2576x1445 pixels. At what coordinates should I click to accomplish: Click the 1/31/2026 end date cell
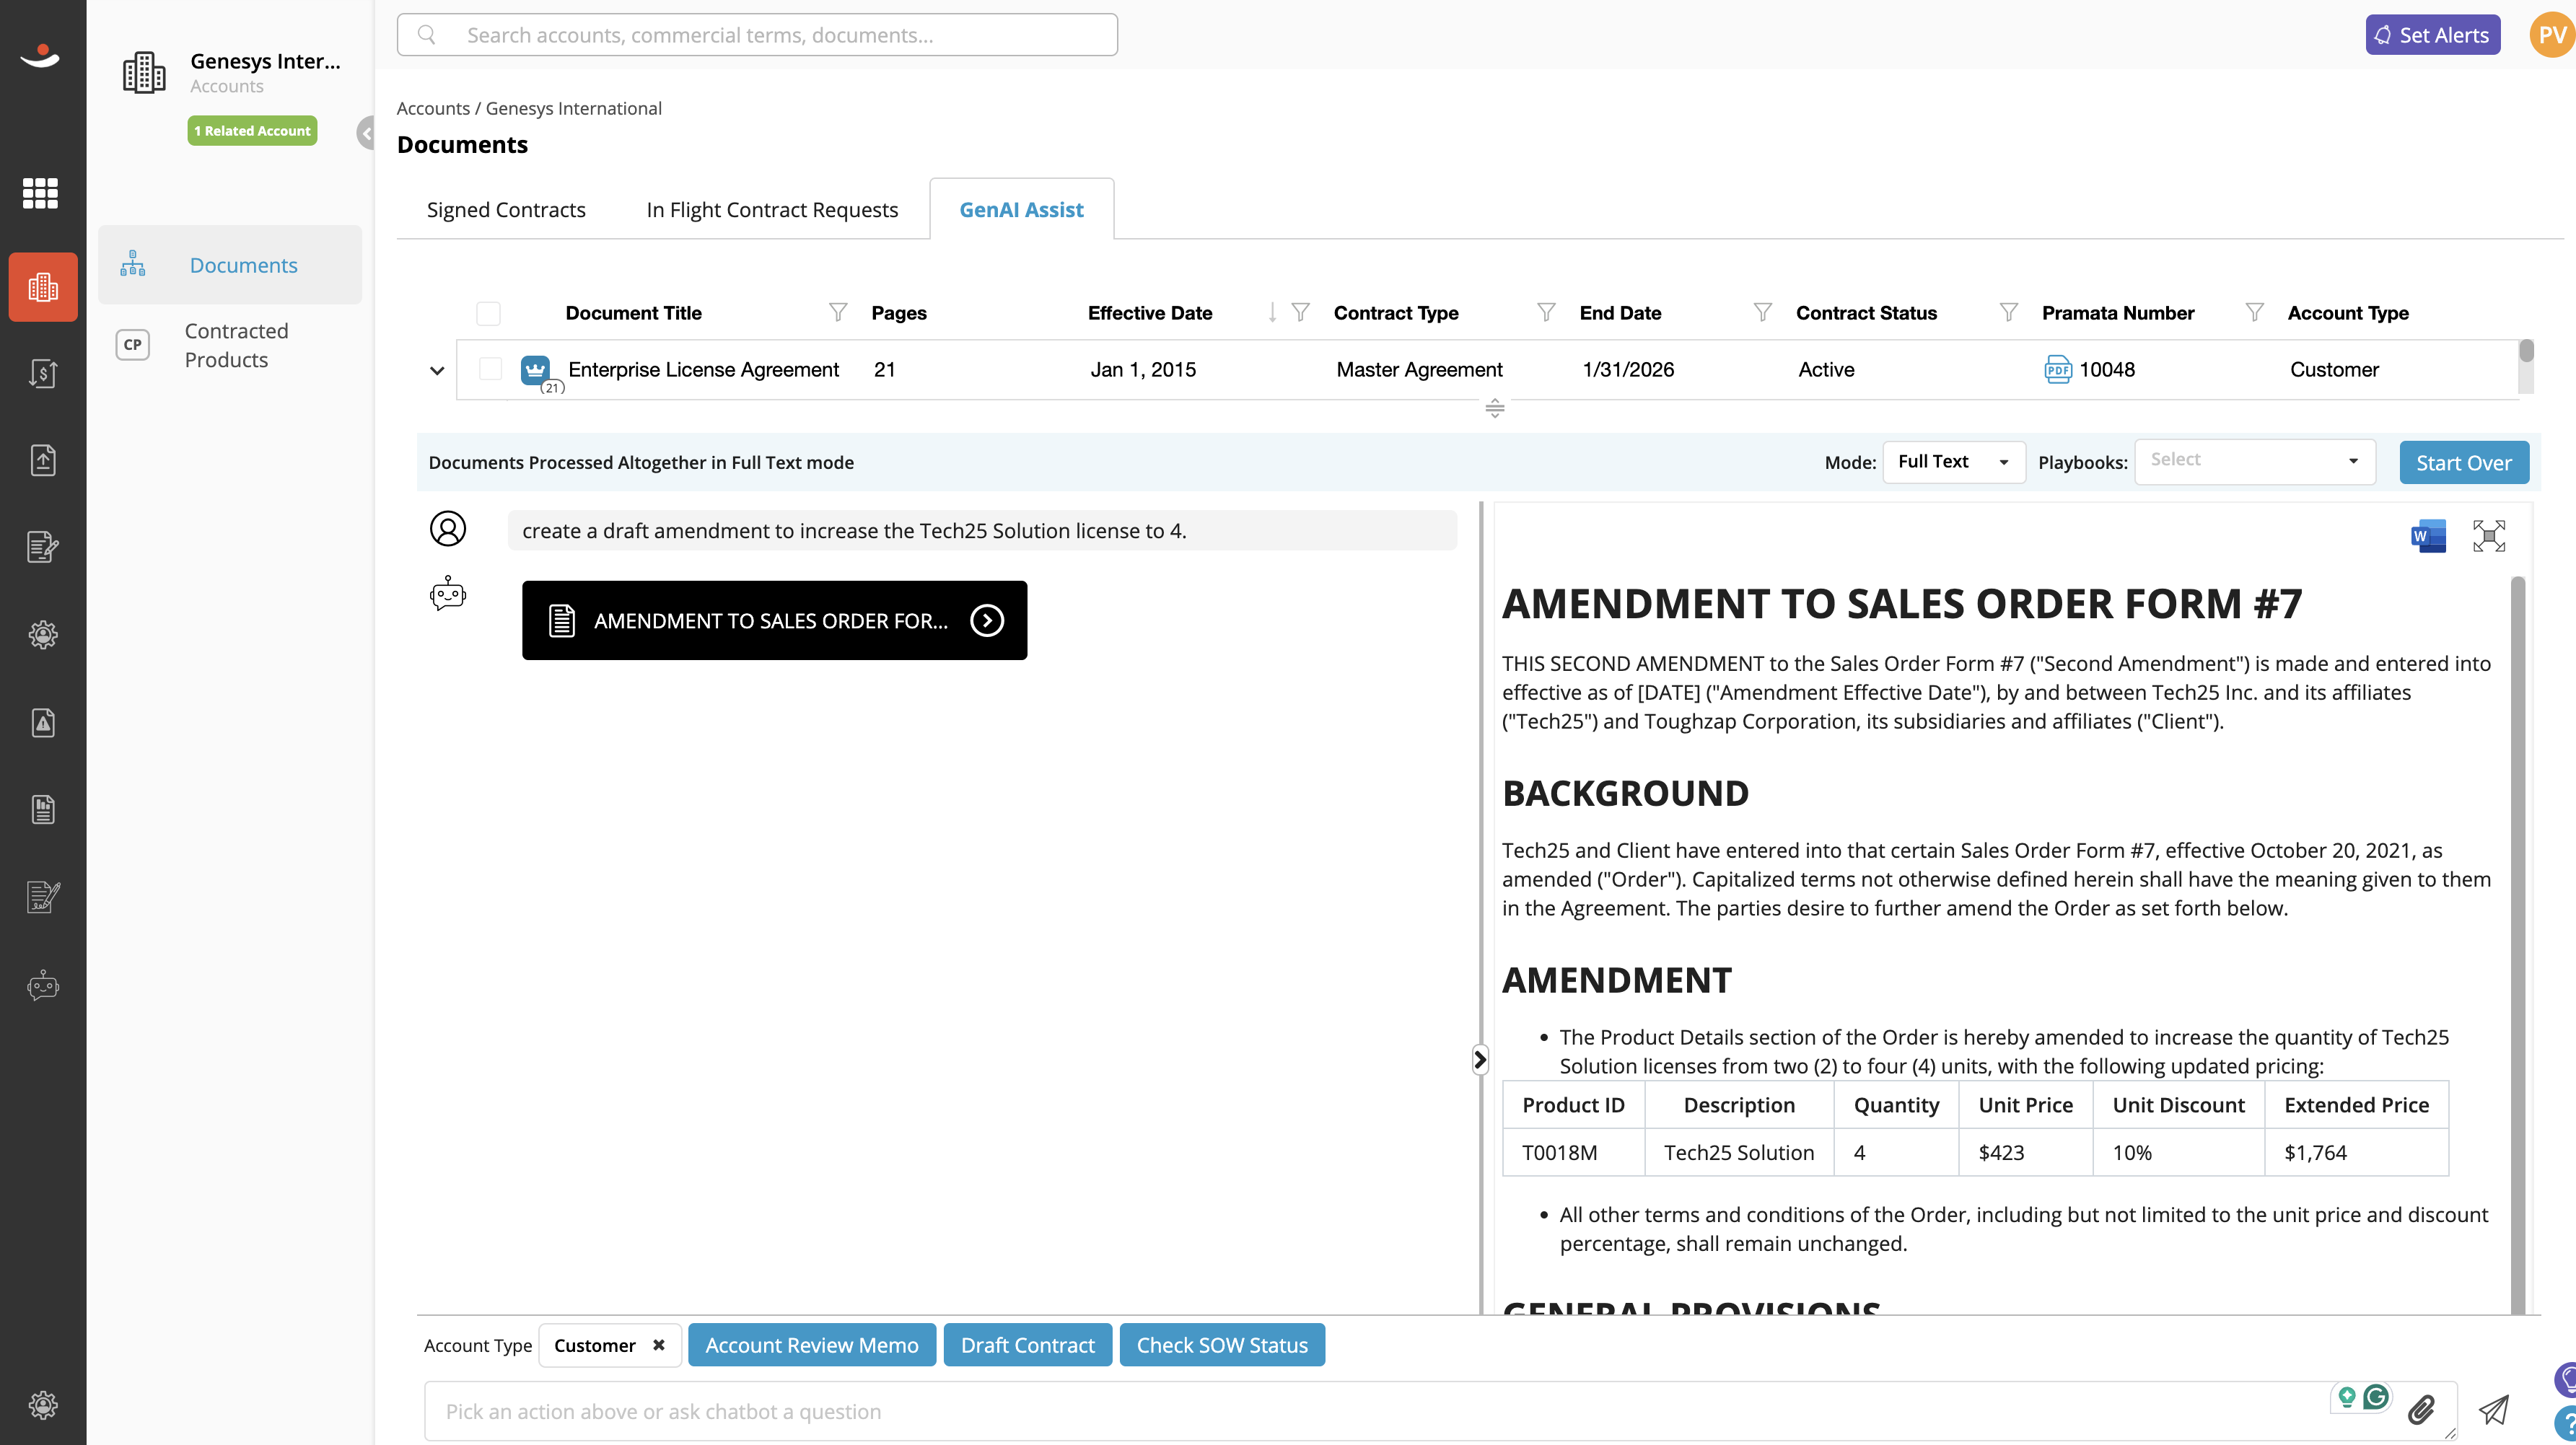[x=1628, y=370]
